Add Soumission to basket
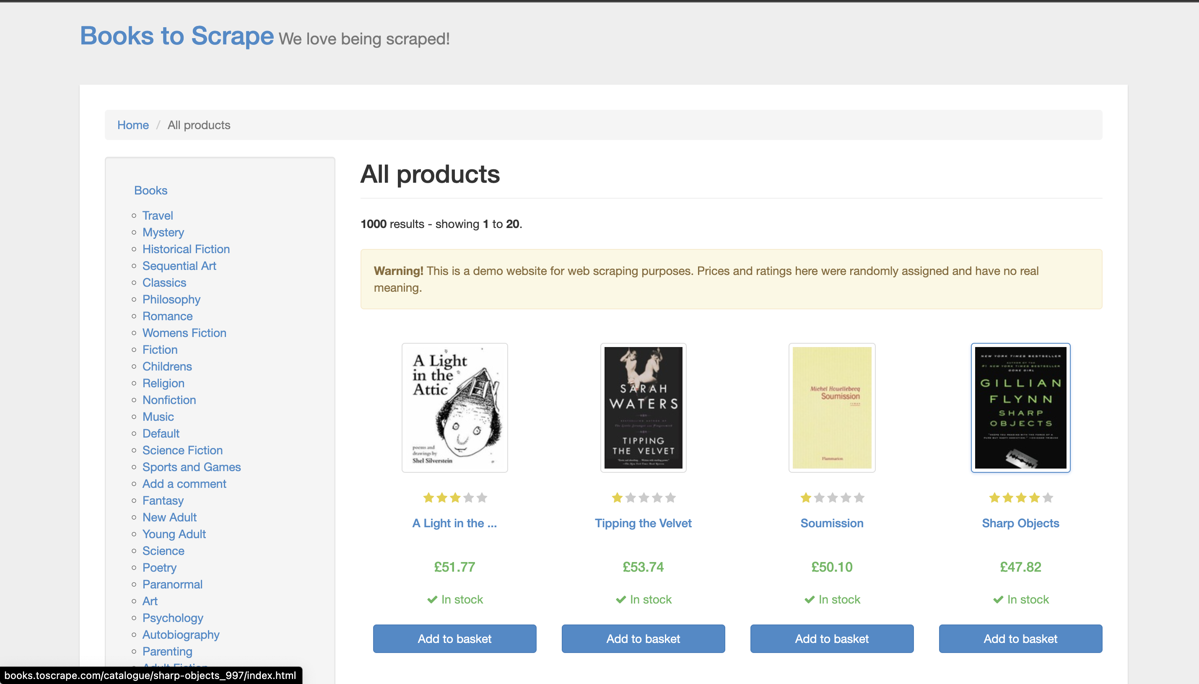 pos(831,638)
